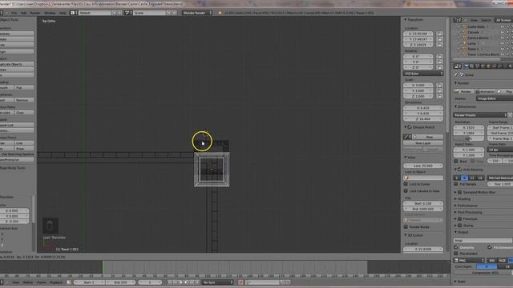Open the Object Data properties tab icon
This screenshot has width=513, height=288.
click(x=505, y=66)
